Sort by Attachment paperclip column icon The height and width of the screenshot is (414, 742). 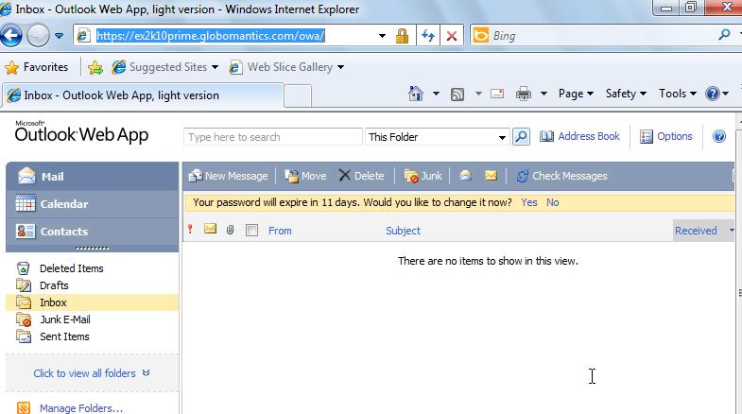[x=230, y=230]
